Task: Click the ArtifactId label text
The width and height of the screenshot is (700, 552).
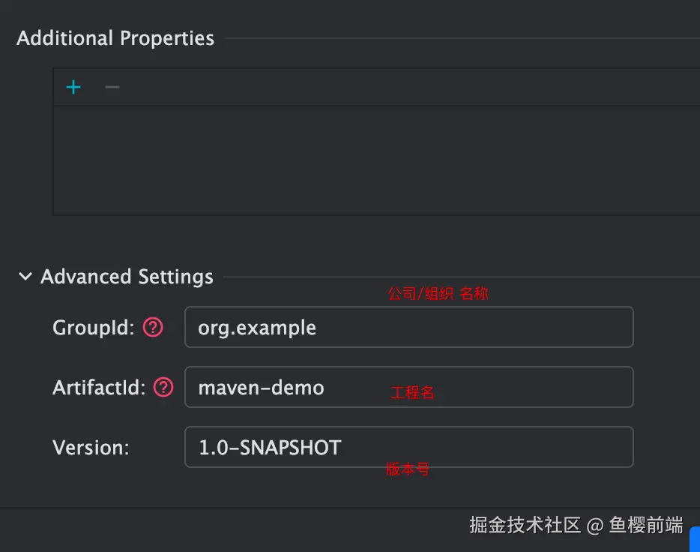Action: tap(99, 388)
